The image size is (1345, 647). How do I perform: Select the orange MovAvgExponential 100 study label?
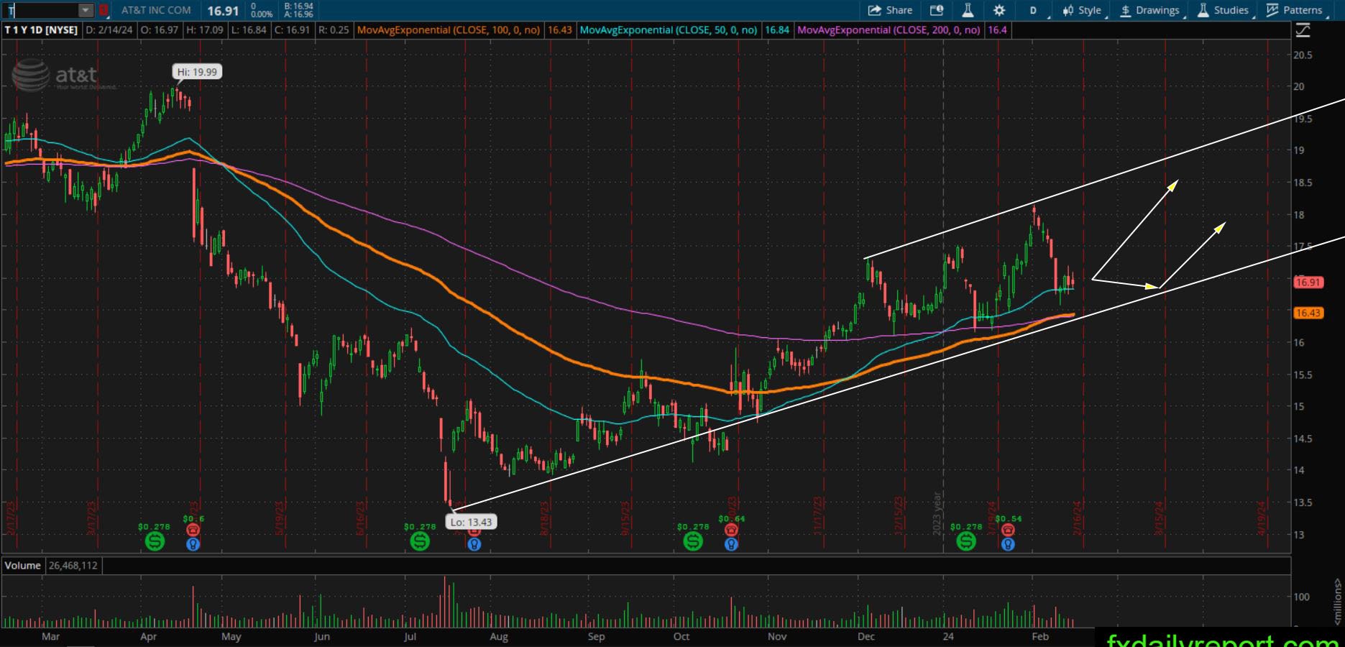coord(448,30)
